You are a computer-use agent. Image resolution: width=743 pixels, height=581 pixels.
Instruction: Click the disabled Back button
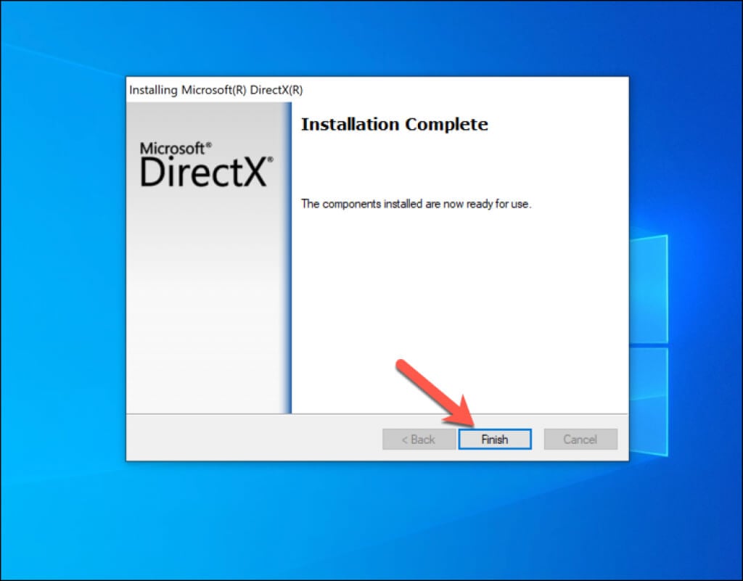(x=419, y=440)
